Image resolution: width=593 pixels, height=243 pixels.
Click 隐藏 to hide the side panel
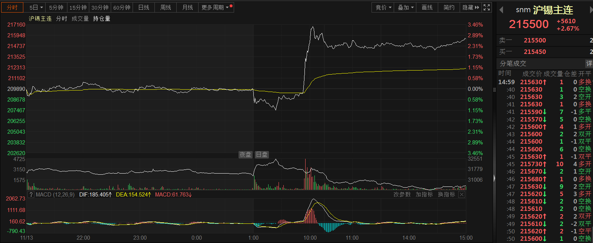click(x=470, y=7)
